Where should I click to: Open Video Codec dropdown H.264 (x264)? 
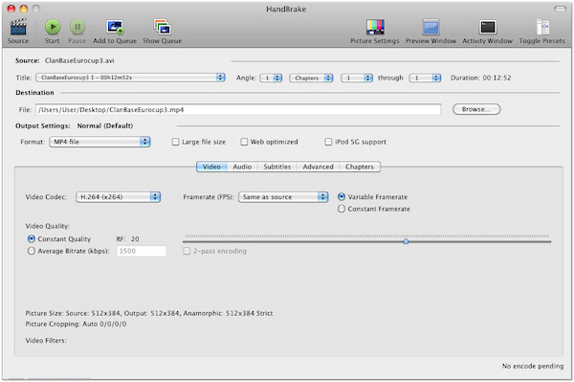(118, 196)
